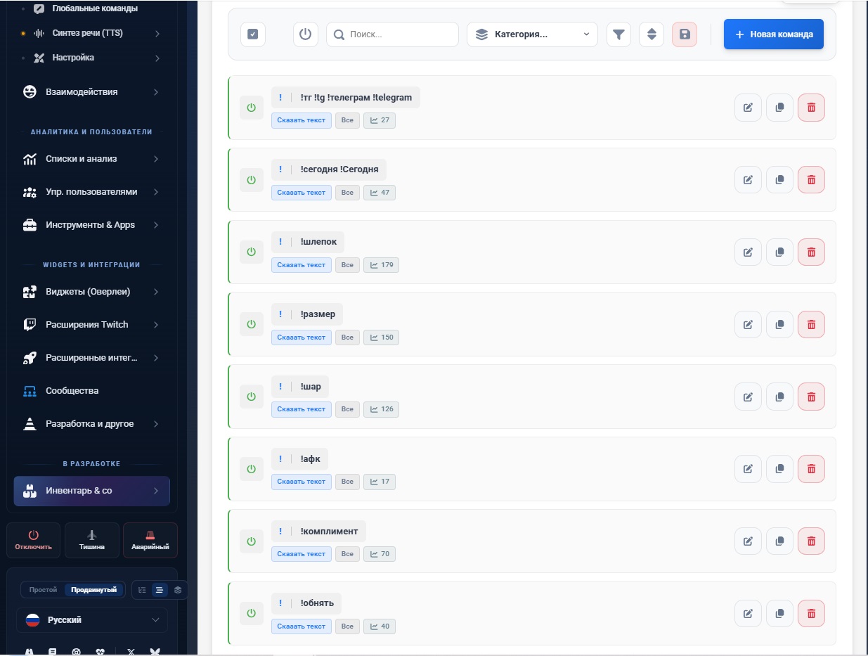This screenshot has width=868, height=656.
Task: Toggle power for !сегодня command
Action: 252,180
